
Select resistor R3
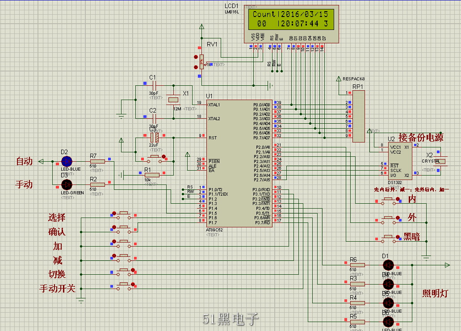point(357,284)
